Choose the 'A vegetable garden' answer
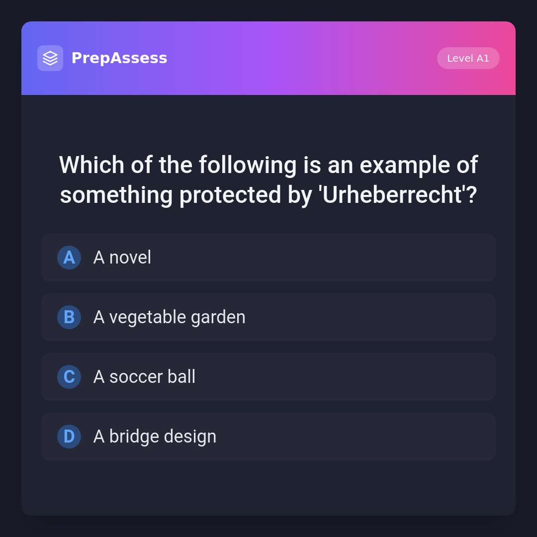The height and width of the screenshot is (537, 537). [268, 317]
